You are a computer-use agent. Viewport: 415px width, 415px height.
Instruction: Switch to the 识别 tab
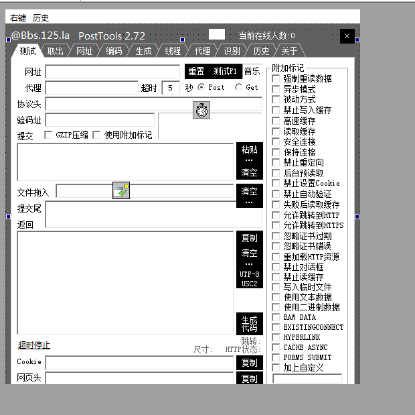pyautogui.click(x=232, y=51)
